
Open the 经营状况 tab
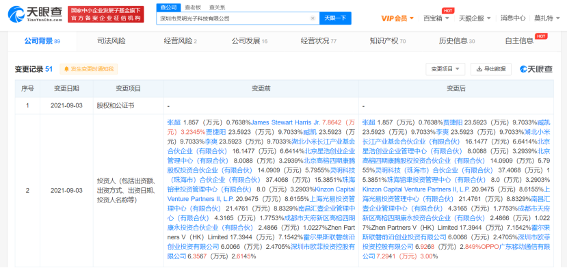pyautogui.click(x=318, y=41)
